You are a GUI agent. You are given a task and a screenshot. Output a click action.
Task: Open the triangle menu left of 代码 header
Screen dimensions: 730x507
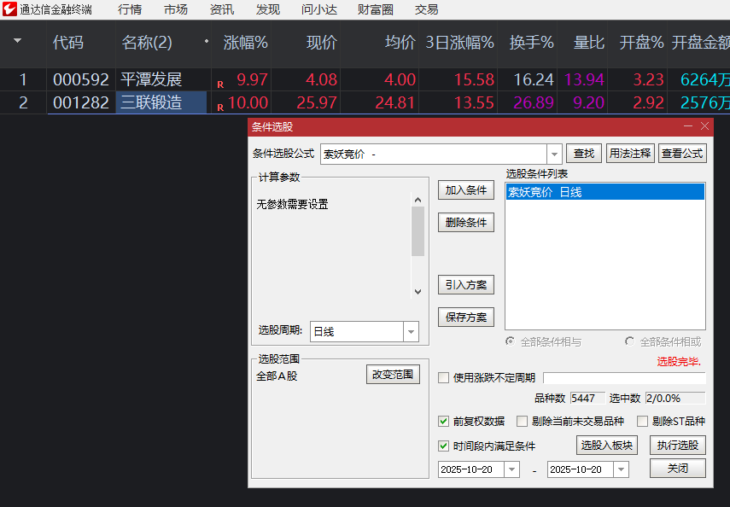point(18,42)
